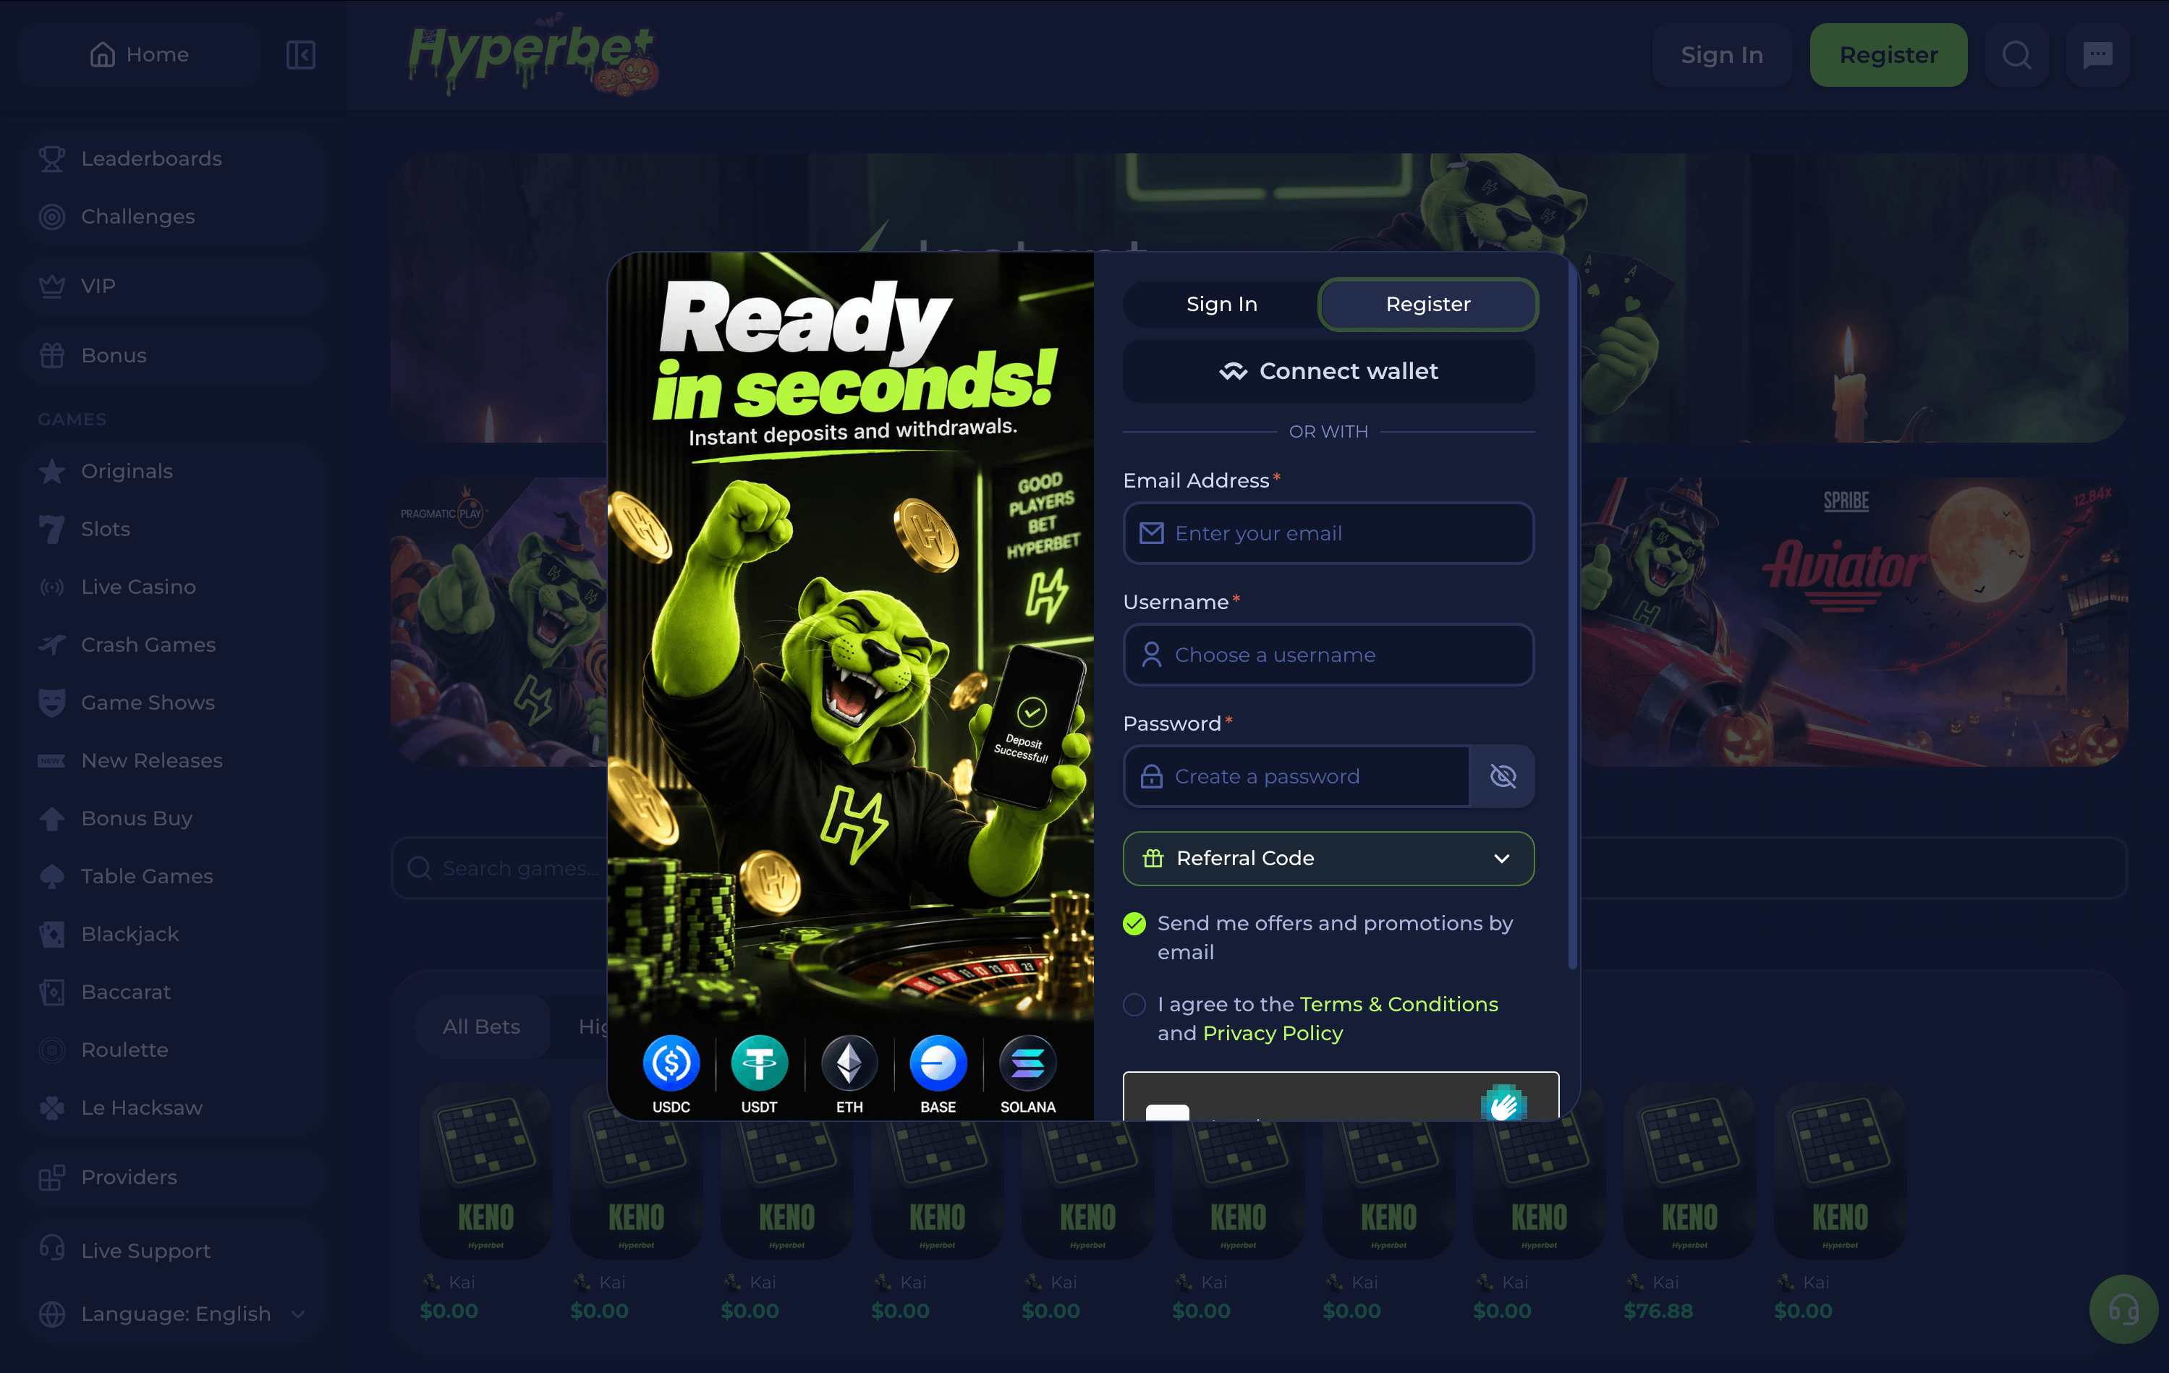The image size is (2169, 1373).
Task: Click the Connect wallet button
Action: point(1328,371)
